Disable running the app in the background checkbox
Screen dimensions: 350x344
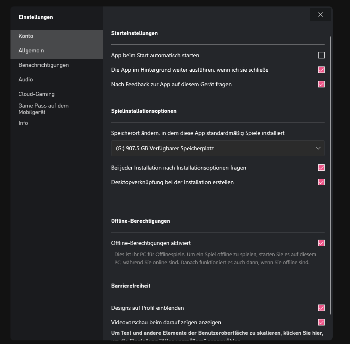(321, 70)
